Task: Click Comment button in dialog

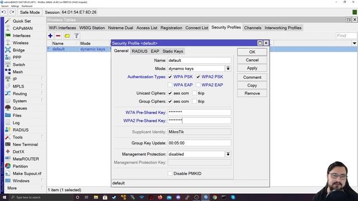Action: tap(252, 77)
